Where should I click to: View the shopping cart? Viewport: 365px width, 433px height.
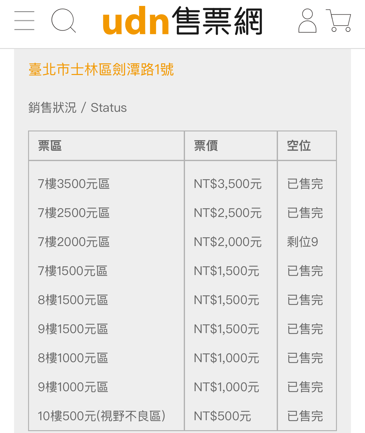tap(339, 21)
